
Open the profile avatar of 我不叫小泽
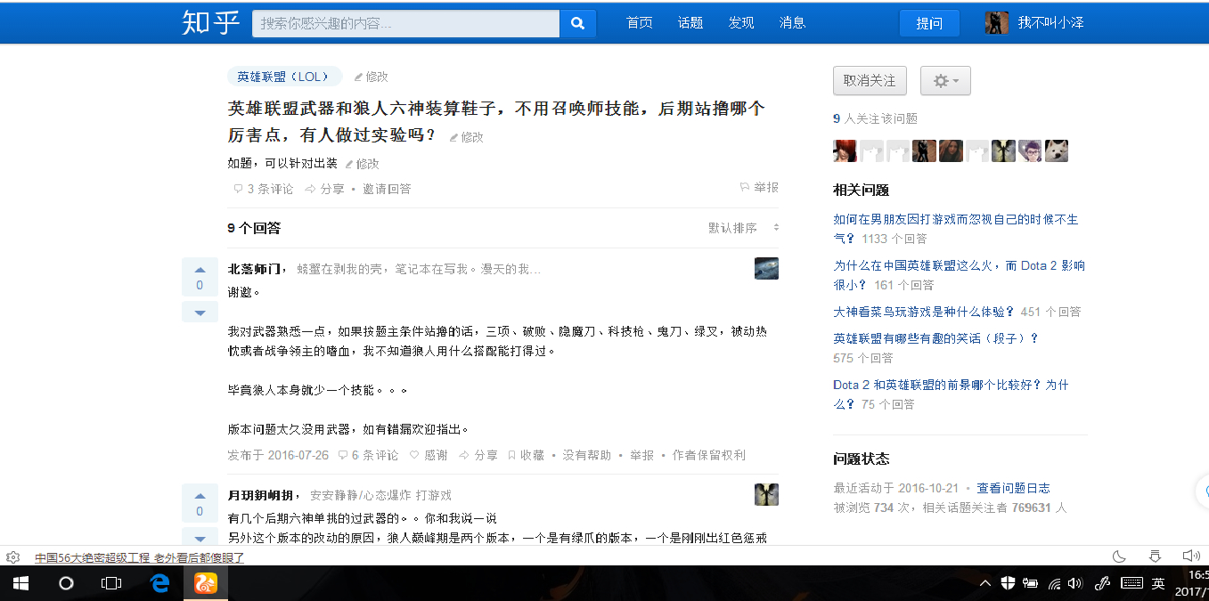click(997, 23)
